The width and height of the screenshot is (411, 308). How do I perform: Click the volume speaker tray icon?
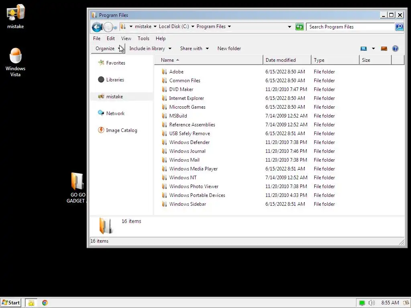coord(371,303)
